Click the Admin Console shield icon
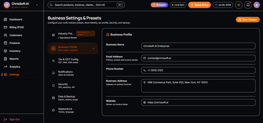 point(13,7)
